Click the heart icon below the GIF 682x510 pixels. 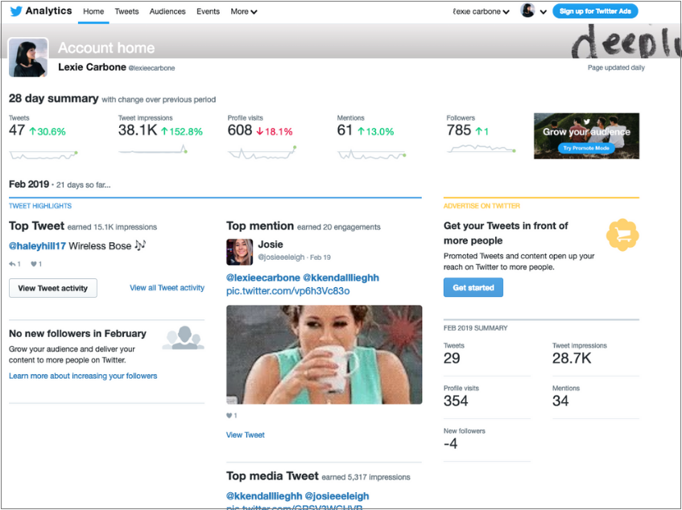(229, 415)
